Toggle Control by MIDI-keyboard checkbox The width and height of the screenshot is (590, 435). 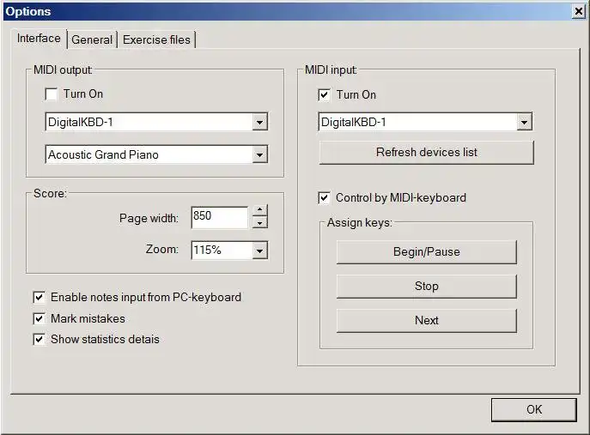[x=324, y=197]
